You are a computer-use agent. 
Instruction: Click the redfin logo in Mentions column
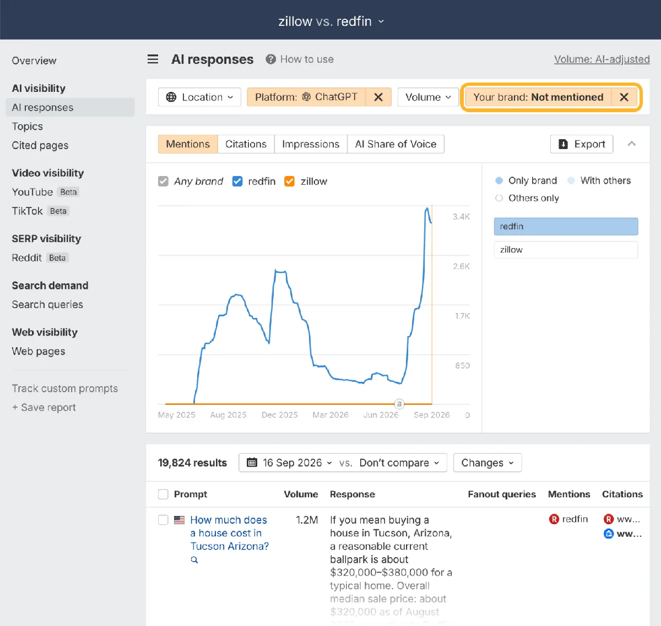[x=554, y=519]
